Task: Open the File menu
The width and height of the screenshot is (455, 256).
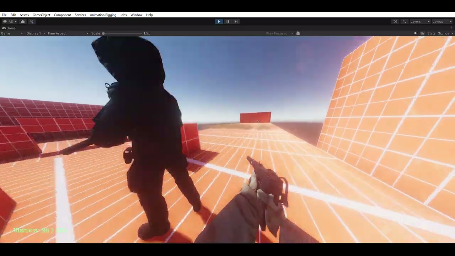Action: tap(4, 15)
